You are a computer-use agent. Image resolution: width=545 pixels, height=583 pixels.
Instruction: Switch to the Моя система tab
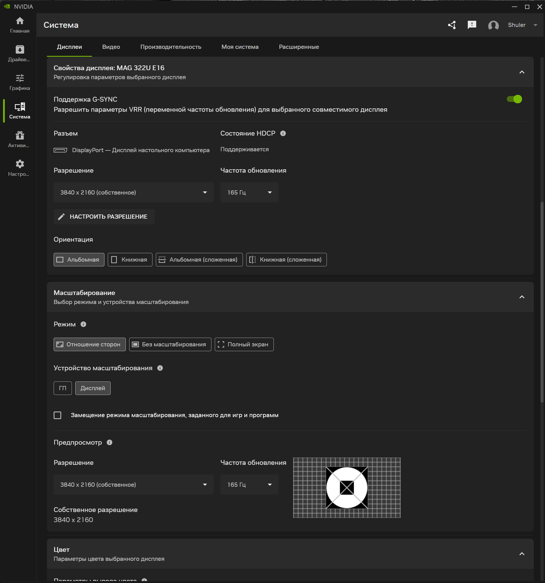click(240, 47)
